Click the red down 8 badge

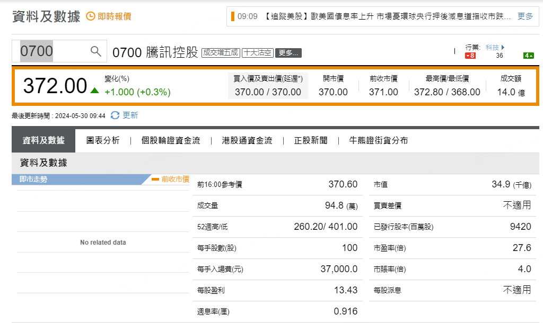pyautogui.click(x=470, y=56)
